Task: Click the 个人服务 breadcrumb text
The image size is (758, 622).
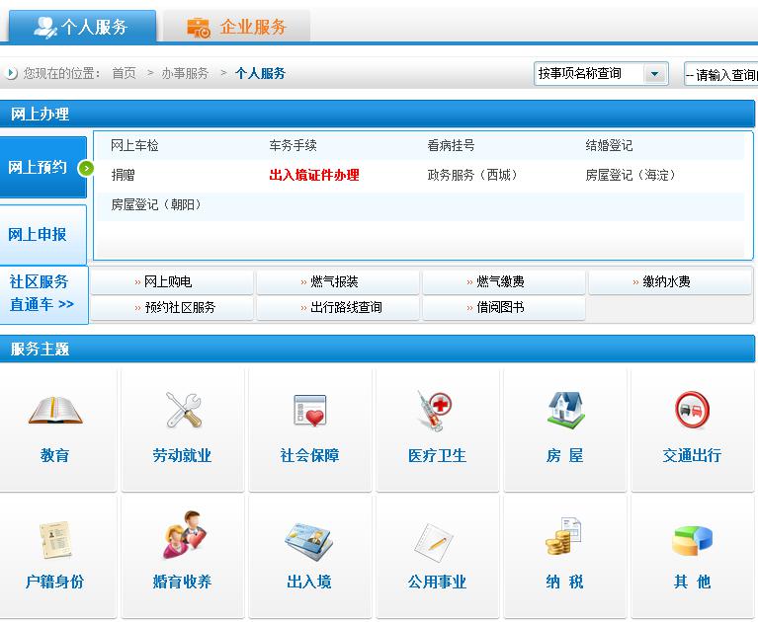Action: click(261, 73)
